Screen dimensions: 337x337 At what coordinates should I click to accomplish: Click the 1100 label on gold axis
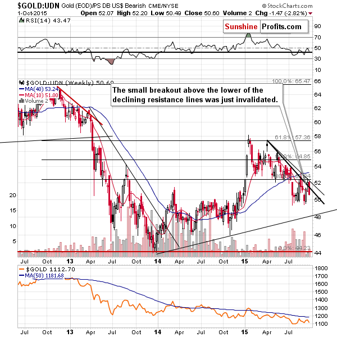pos(321,324)
